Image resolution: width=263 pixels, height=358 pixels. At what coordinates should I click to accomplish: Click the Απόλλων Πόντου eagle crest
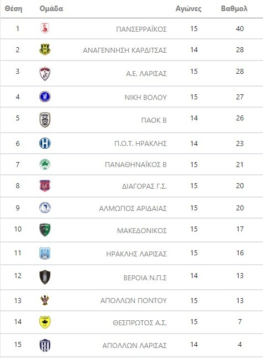point(45,300)
